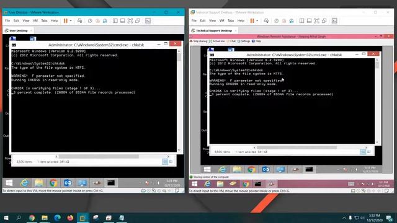Open Firefox on host taskbar
This screenshot has width=397, height=223.
(70, 217)
